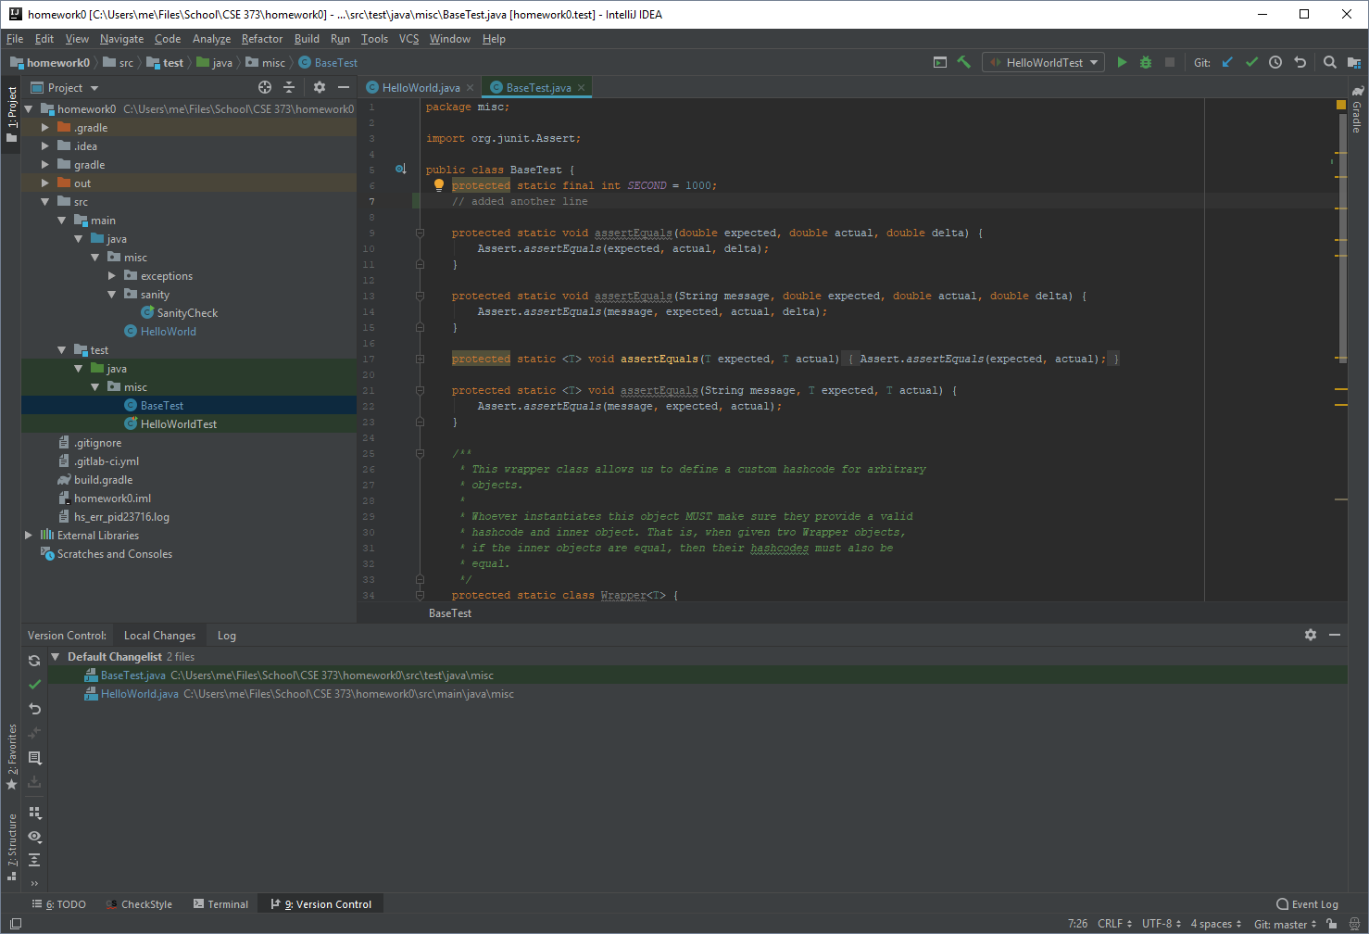The image size is (1369, 934).
Task: Collapse the Default Changelist node
Action: click(54, 656)
